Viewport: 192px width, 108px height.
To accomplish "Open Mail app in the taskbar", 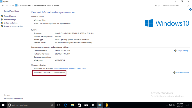I will [86, 105].
